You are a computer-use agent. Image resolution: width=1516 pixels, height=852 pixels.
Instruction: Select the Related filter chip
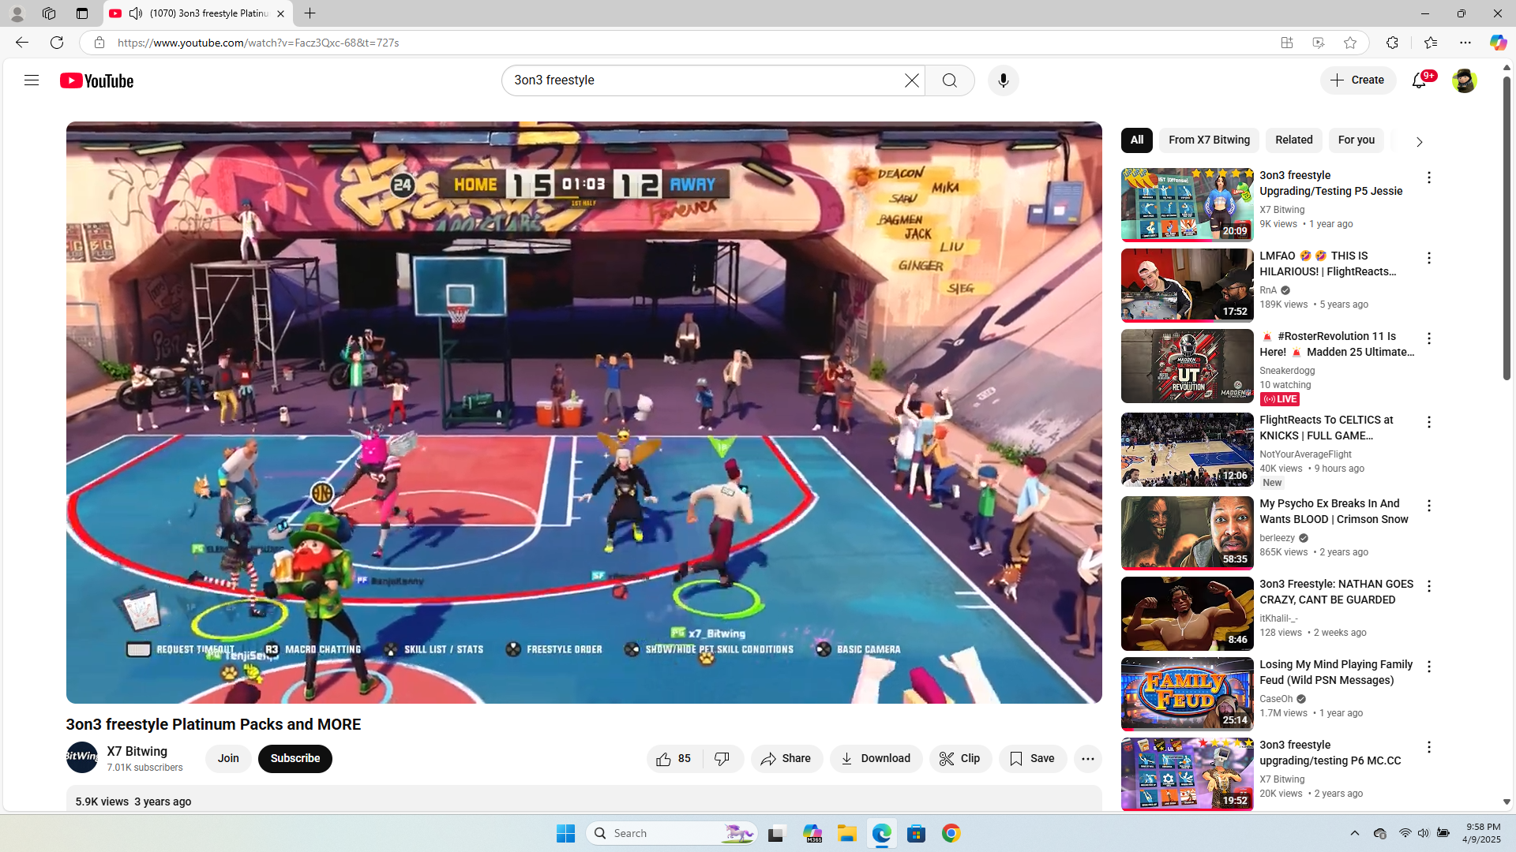(1294, 140)
